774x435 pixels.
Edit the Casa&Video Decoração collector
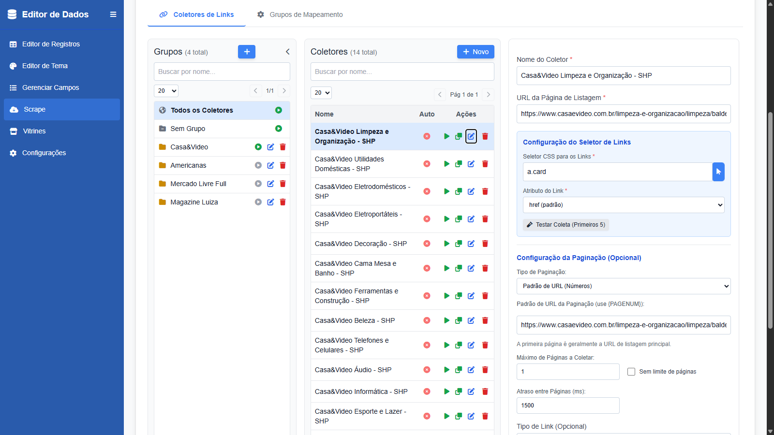(x=471, y=244)
